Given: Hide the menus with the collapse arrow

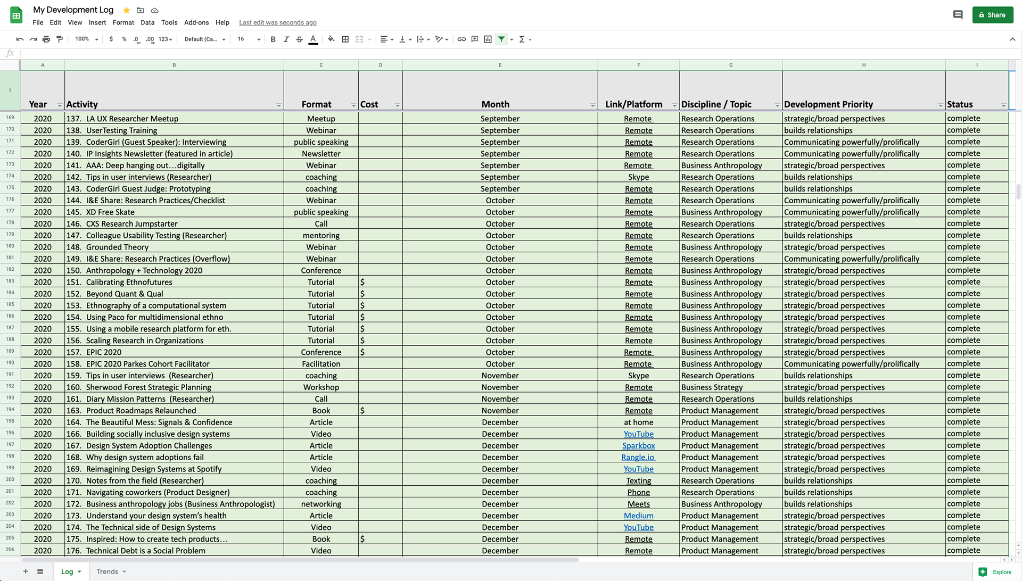Looking at the screenshot, I should pyautogui.click(x=1012, y=39).
